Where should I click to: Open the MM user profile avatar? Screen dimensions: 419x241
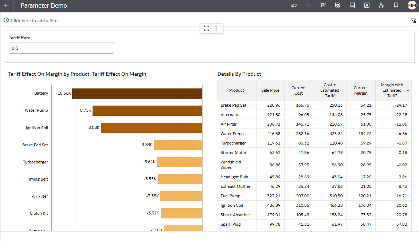[412, 5]
